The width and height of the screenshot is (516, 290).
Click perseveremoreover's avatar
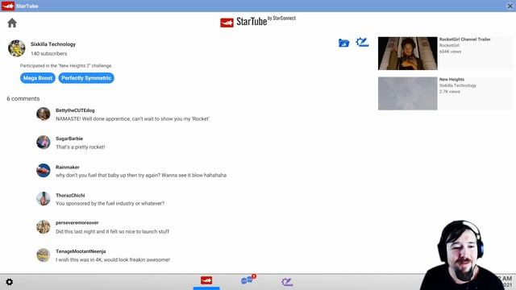click(43, 227)
